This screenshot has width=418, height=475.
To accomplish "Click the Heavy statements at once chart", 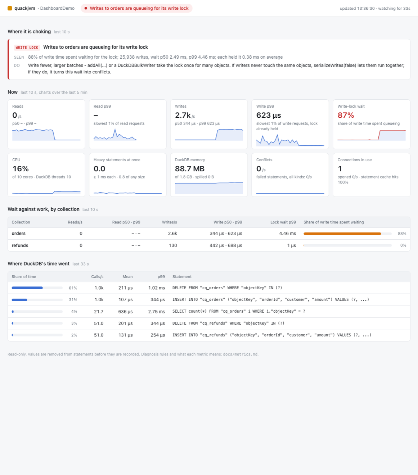I will point(127,193).
